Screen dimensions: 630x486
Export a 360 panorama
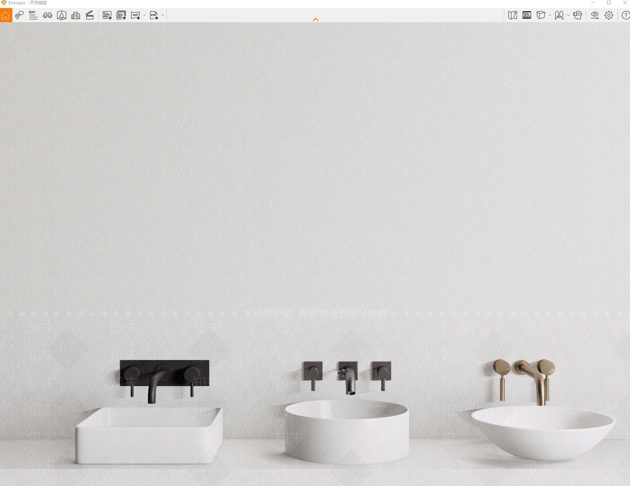point(135,15)
